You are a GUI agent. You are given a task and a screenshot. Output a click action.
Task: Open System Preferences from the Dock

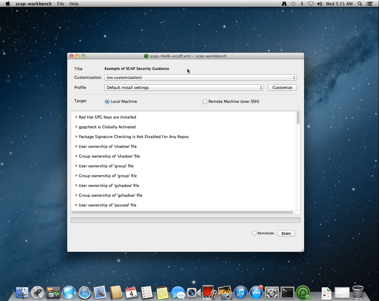[x=272, y=292]
